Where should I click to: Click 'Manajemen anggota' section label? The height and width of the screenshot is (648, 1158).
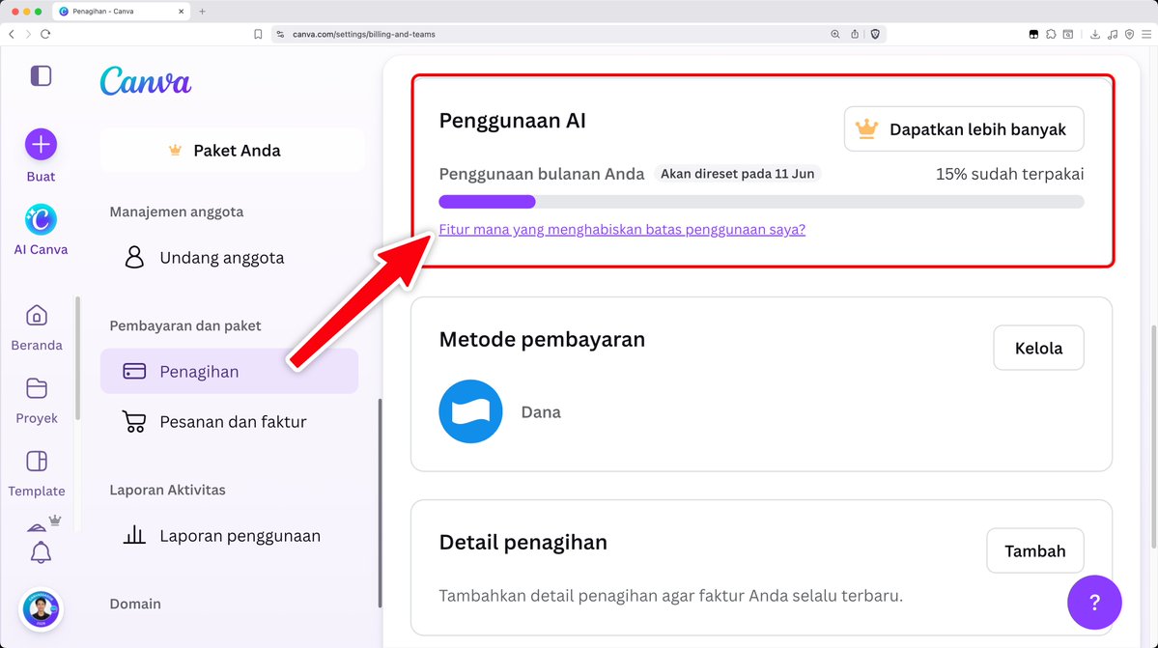(177, 211)
